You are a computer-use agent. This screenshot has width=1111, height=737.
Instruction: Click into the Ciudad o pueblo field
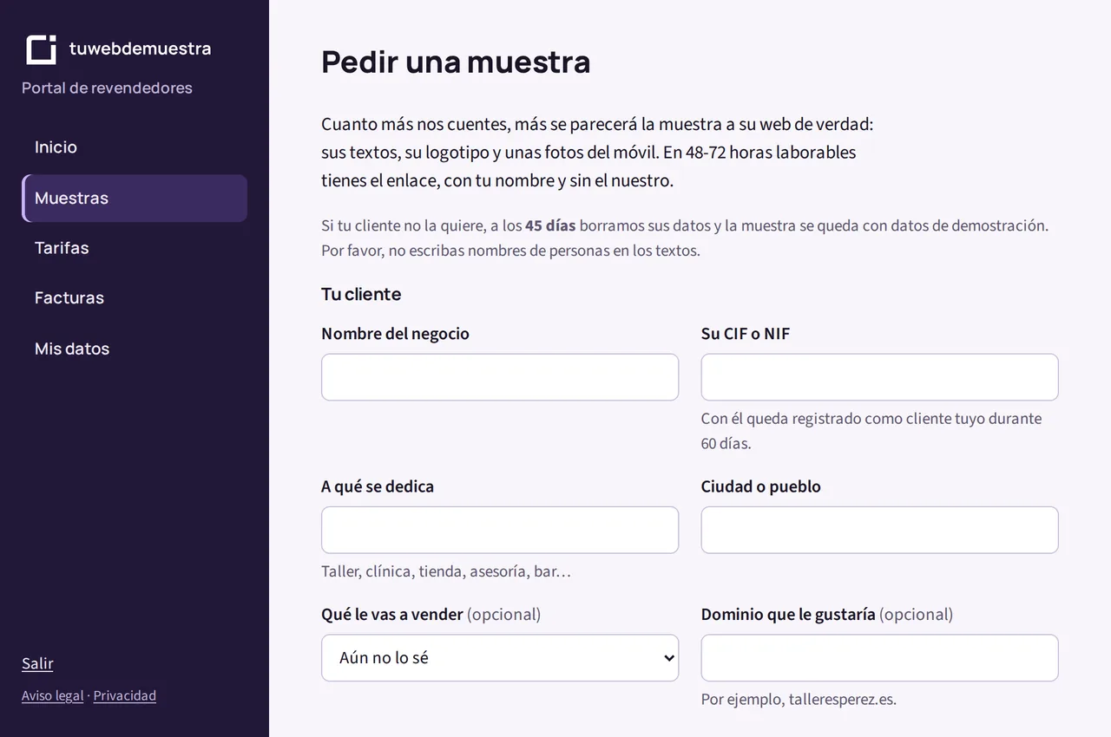pyautogui.click(x=880, y=530)
